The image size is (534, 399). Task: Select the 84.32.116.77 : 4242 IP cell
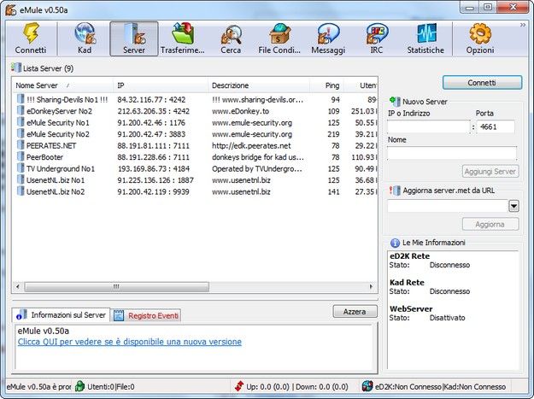(x=151, y=99)
